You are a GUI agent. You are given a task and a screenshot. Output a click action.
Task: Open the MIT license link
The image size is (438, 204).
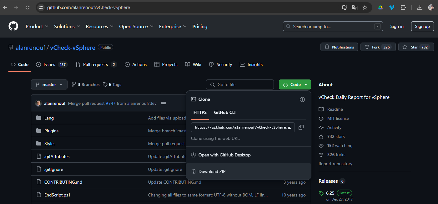pyautogui.click(x=334, y=118)
